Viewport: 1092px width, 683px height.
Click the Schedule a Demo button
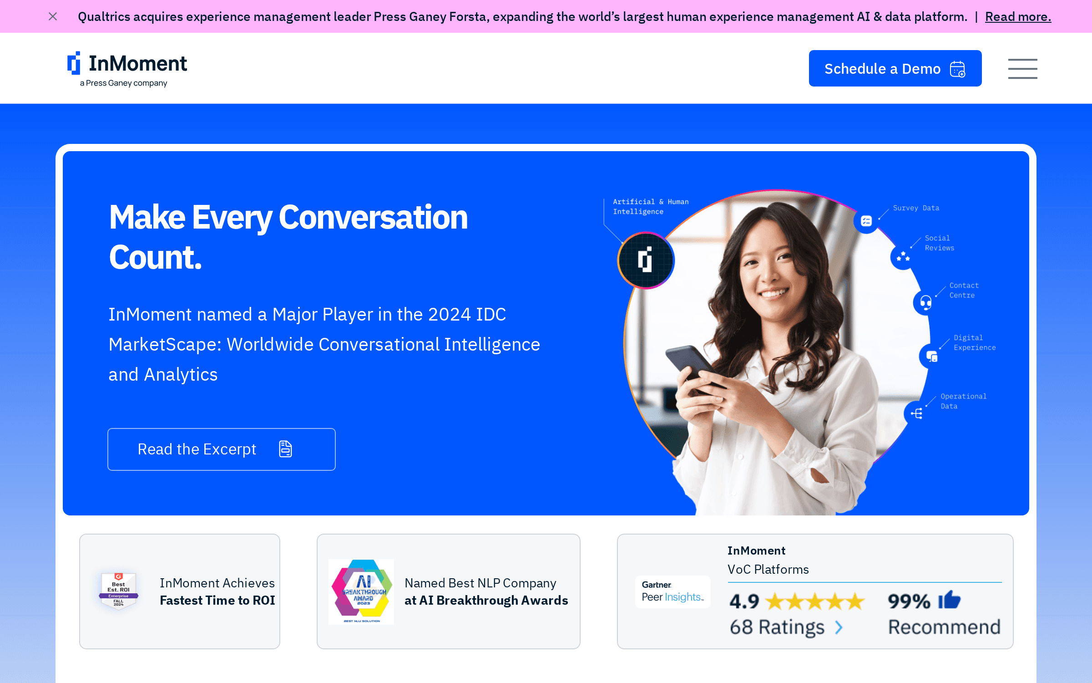pyautogui.click(x=895, y=68)
